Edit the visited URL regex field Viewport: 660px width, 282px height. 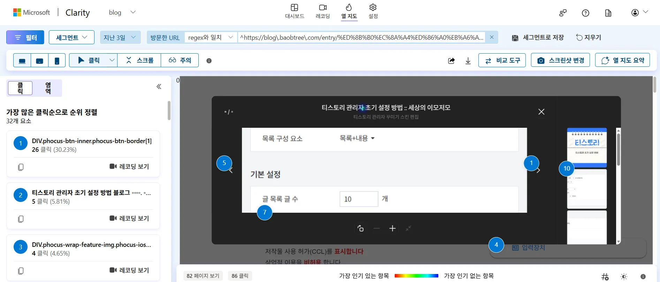pos(362,37)
